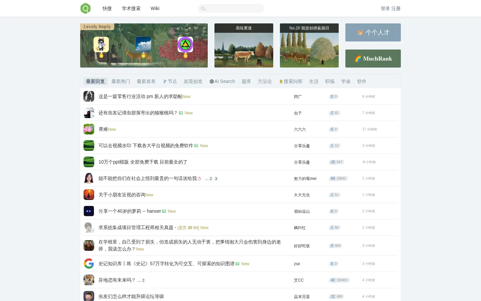This screenshot has width=481, height=301.
Task: Click author name 分享乐趣 on 10万个ppt模版 row
Action: coord(302,162)
